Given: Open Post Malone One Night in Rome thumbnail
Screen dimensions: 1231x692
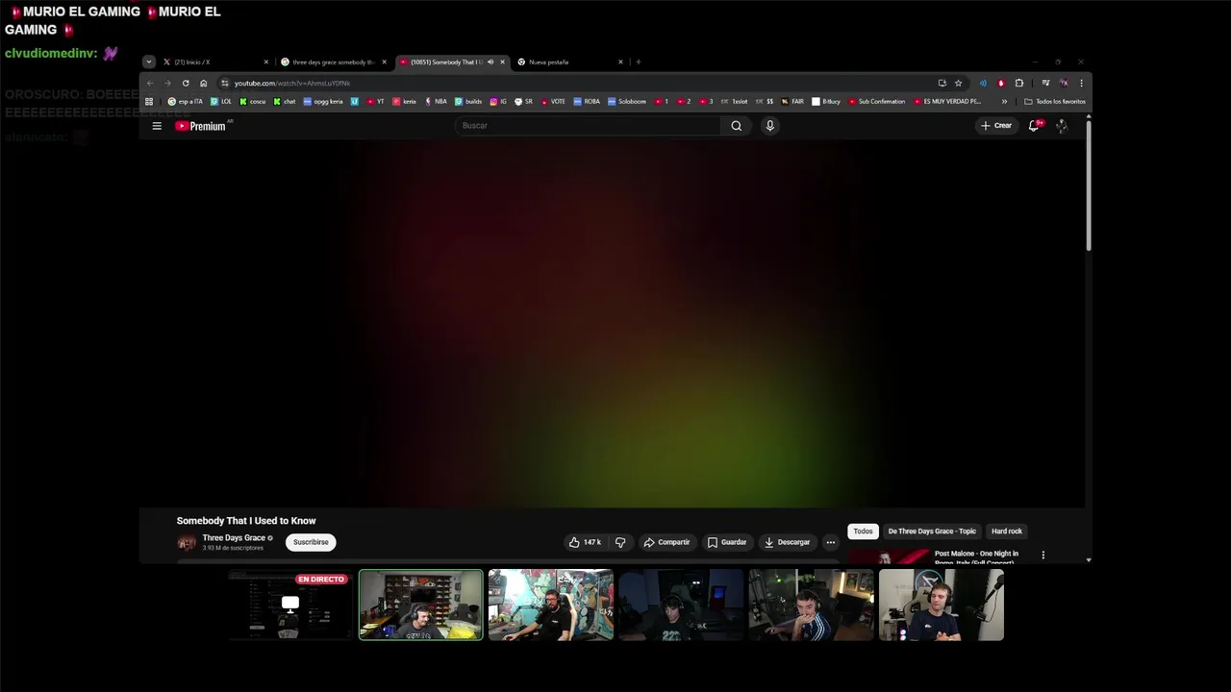Looking at the screenshot, I should [889, 556].
